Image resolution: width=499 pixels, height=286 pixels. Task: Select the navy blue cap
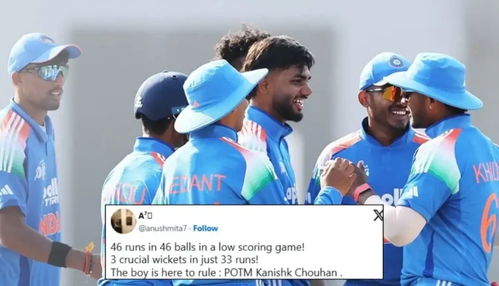pyautogui.click(x=162, y=94)
